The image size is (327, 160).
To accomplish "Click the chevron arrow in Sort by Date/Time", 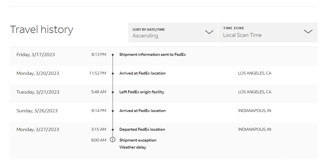I will [x=209, y=32].
